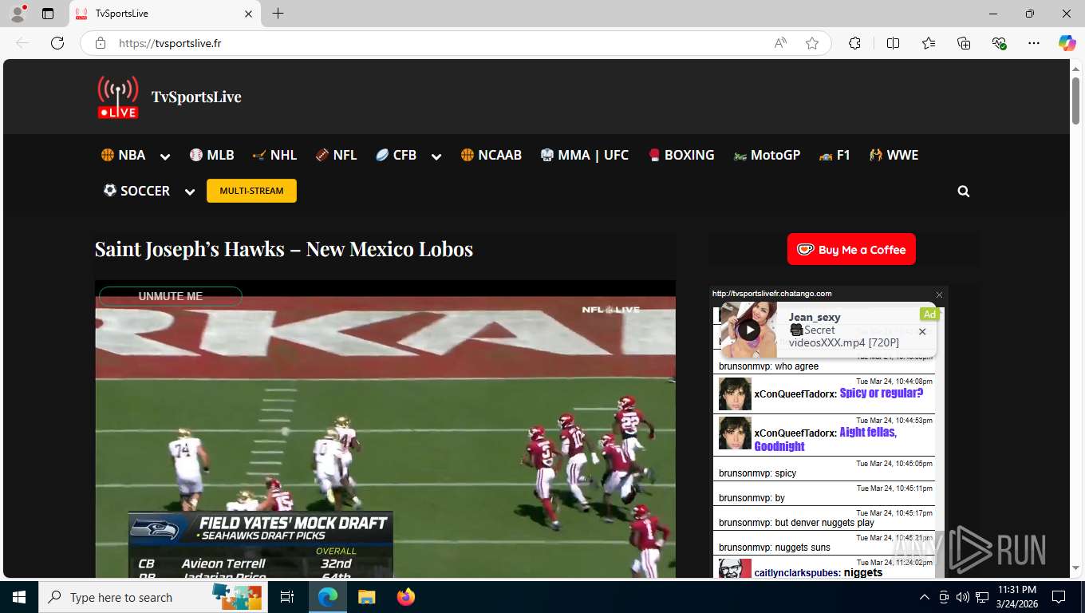The width and height of the screenshot is (1085, 613).
Task: Close the Chatango chat widget
Action: [x=939, y=295]
